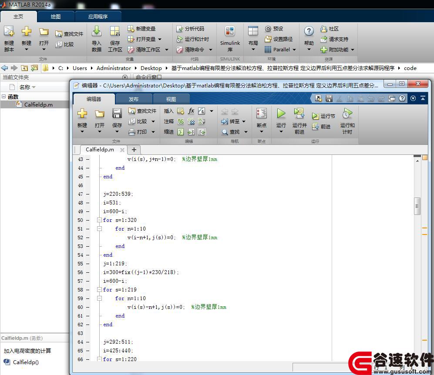Image resolution: width=434 pixels, height=375 pixels.
Task: Toggle breakpoint dash at line 60
Action: coord(87,307)
